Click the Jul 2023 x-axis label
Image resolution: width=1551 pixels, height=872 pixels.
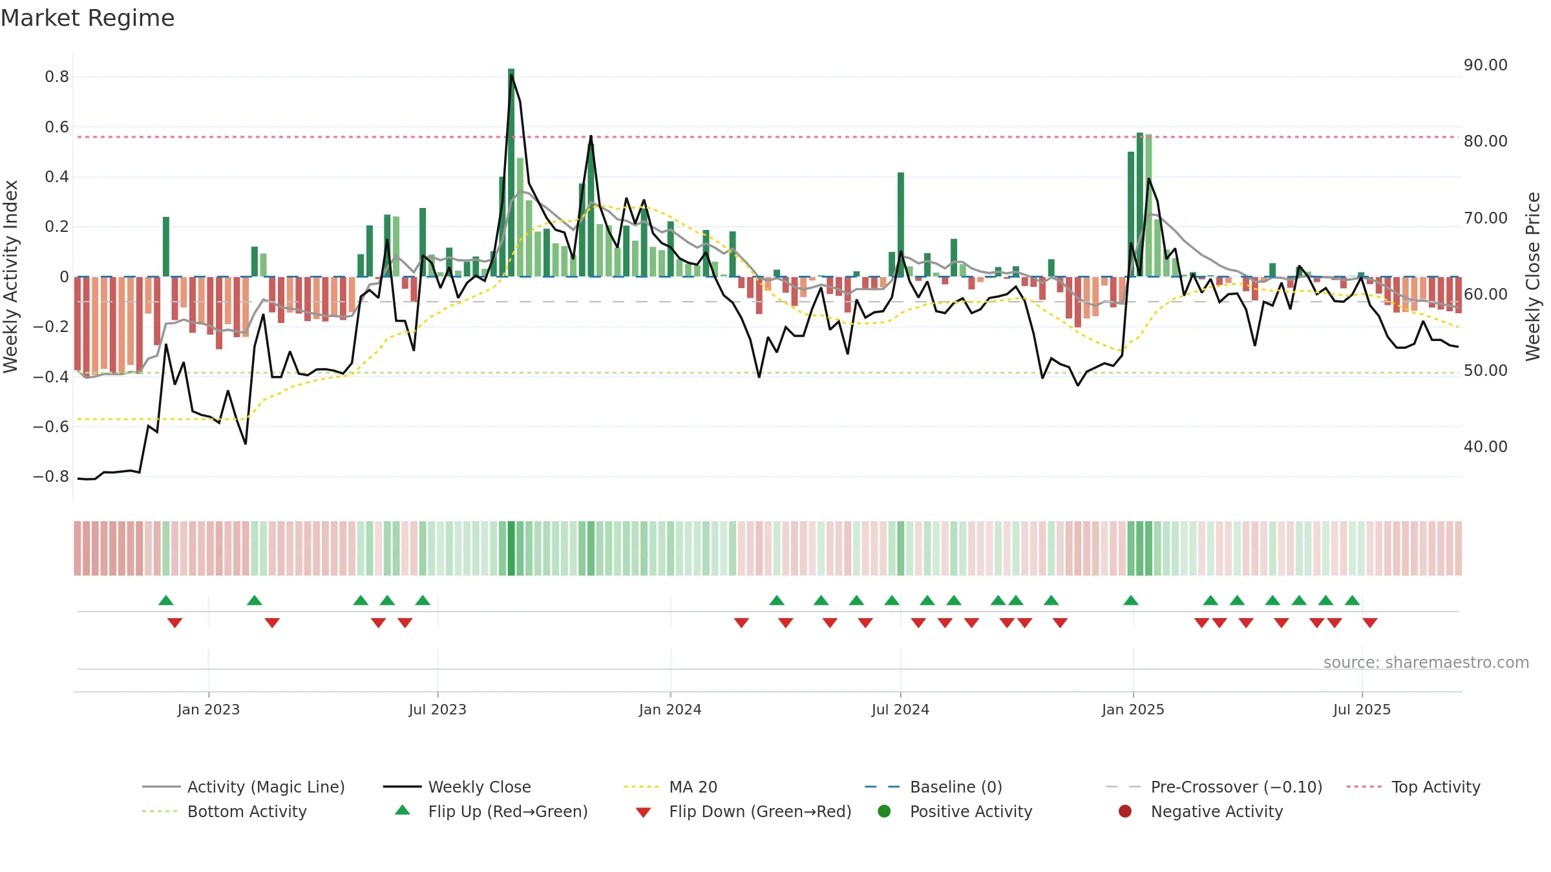pos(438,709)
